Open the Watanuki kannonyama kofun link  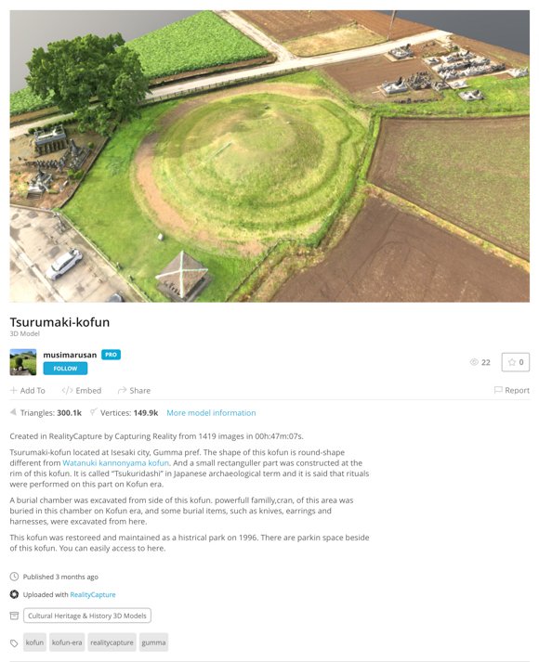pos(116,463)
